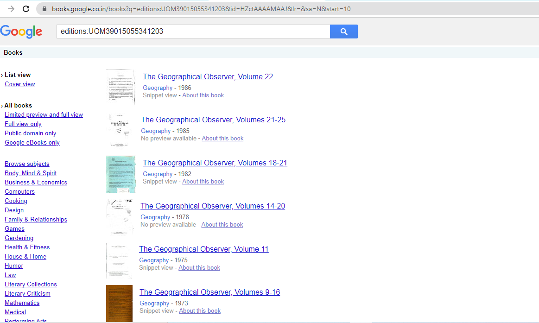Click the Volumes 14-20 cover thumbnail
Screen dimensions: 539x323
119,217
